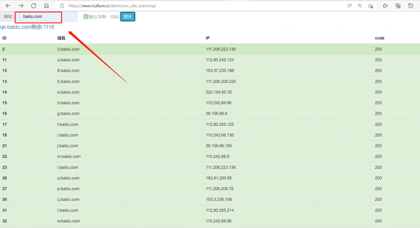Click IP 39.156.66.185
Screen dimensions: 420x228
[x=219, y=146]
